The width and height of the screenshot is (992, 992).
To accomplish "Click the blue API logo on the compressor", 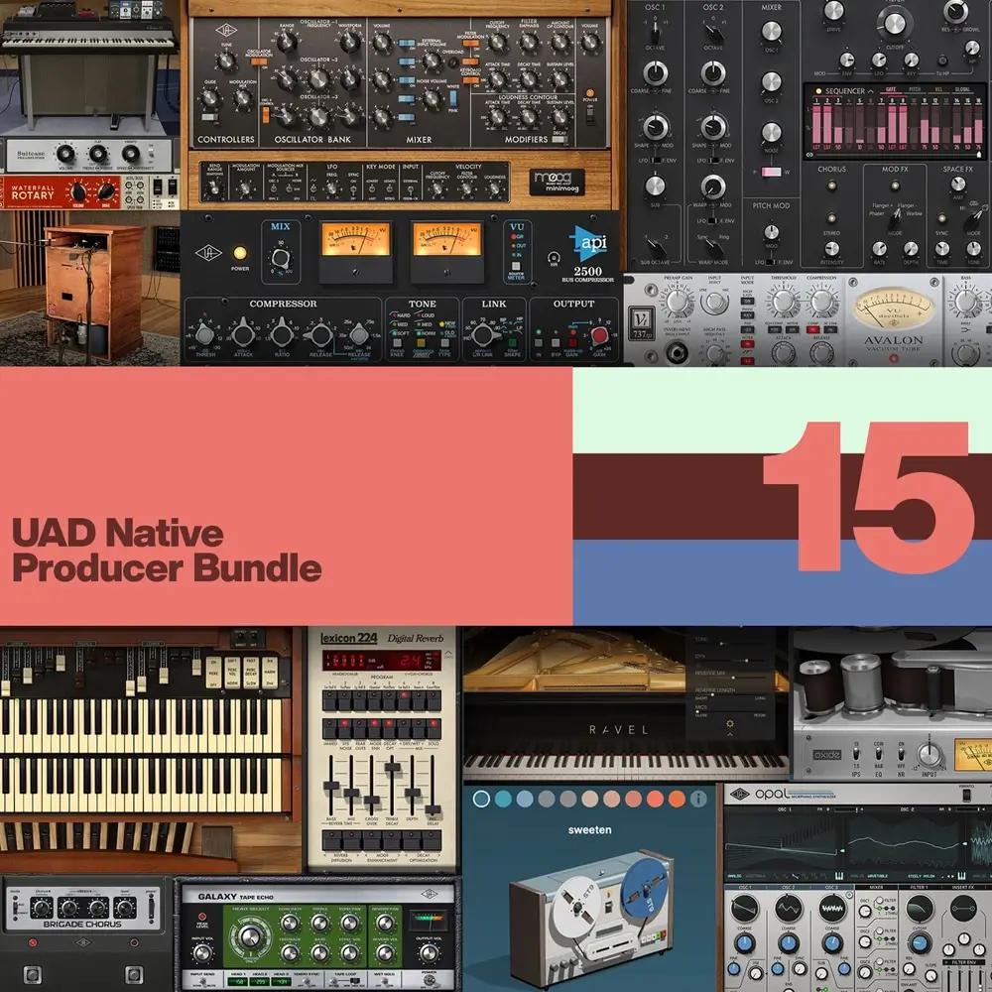I will pos(588,244).
